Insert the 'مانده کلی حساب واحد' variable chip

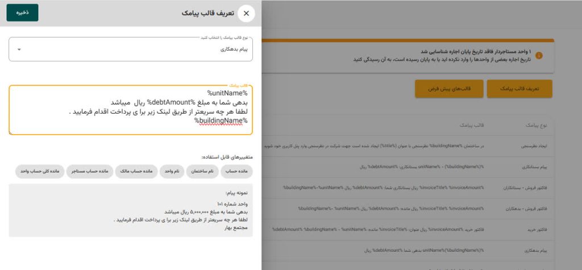39,171
